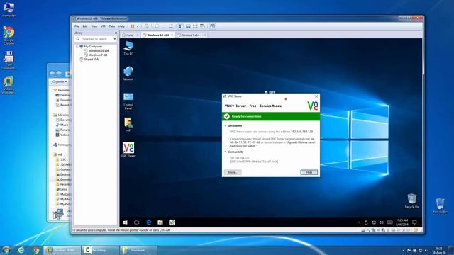Close the VNC Server dialog
Screen dimensions: 454x255
pyautogui.click(x=316, y=96)
